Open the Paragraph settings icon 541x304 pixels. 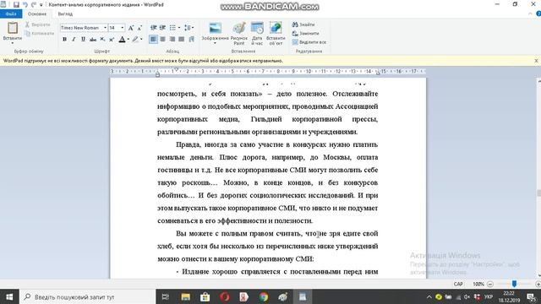[x=192, y=40]
